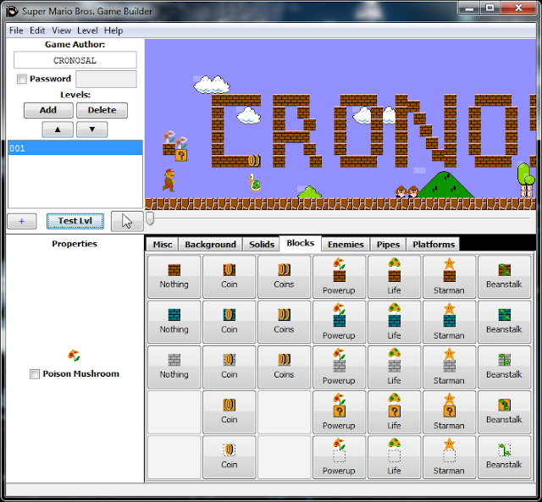
Task: Select the teal brick Beanstalk block
Action: point(504,322)
